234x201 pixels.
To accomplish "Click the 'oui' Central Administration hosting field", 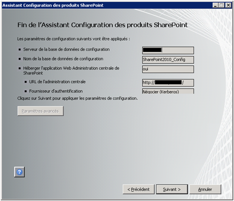I will coord(168,69).
